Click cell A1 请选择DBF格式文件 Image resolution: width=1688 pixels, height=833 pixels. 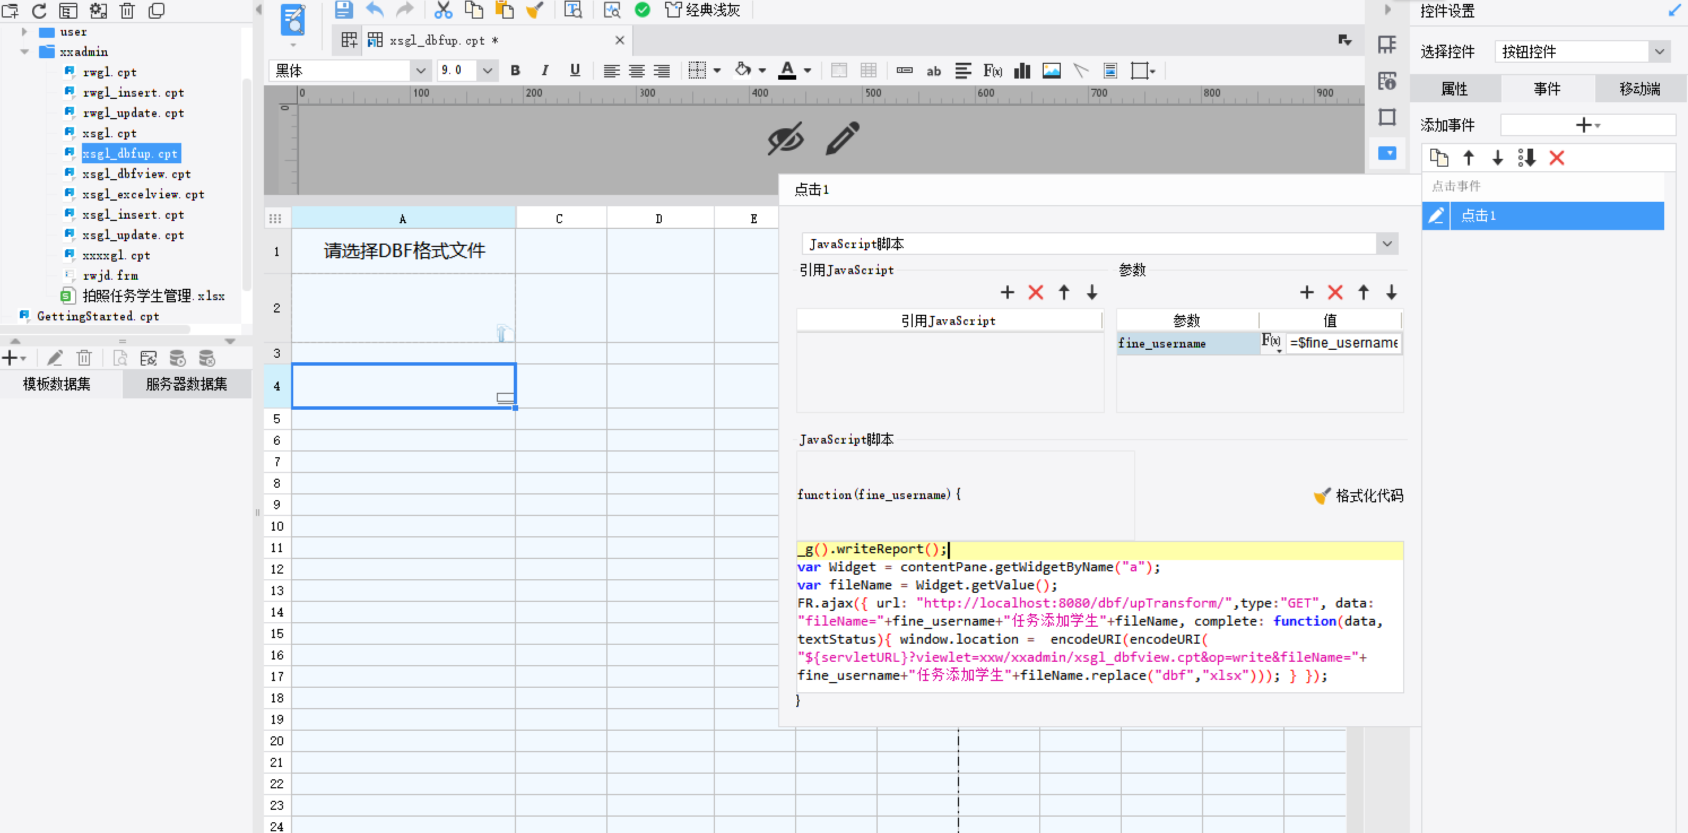(x=403, y=251)
